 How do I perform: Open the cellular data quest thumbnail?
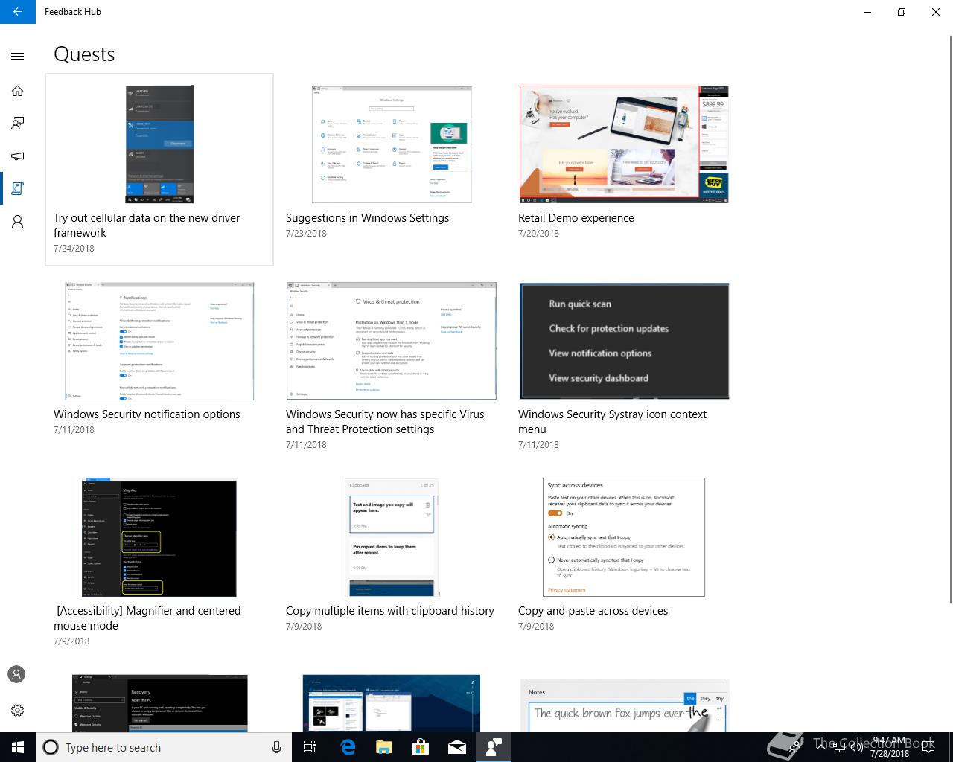(x=159, y=144)
